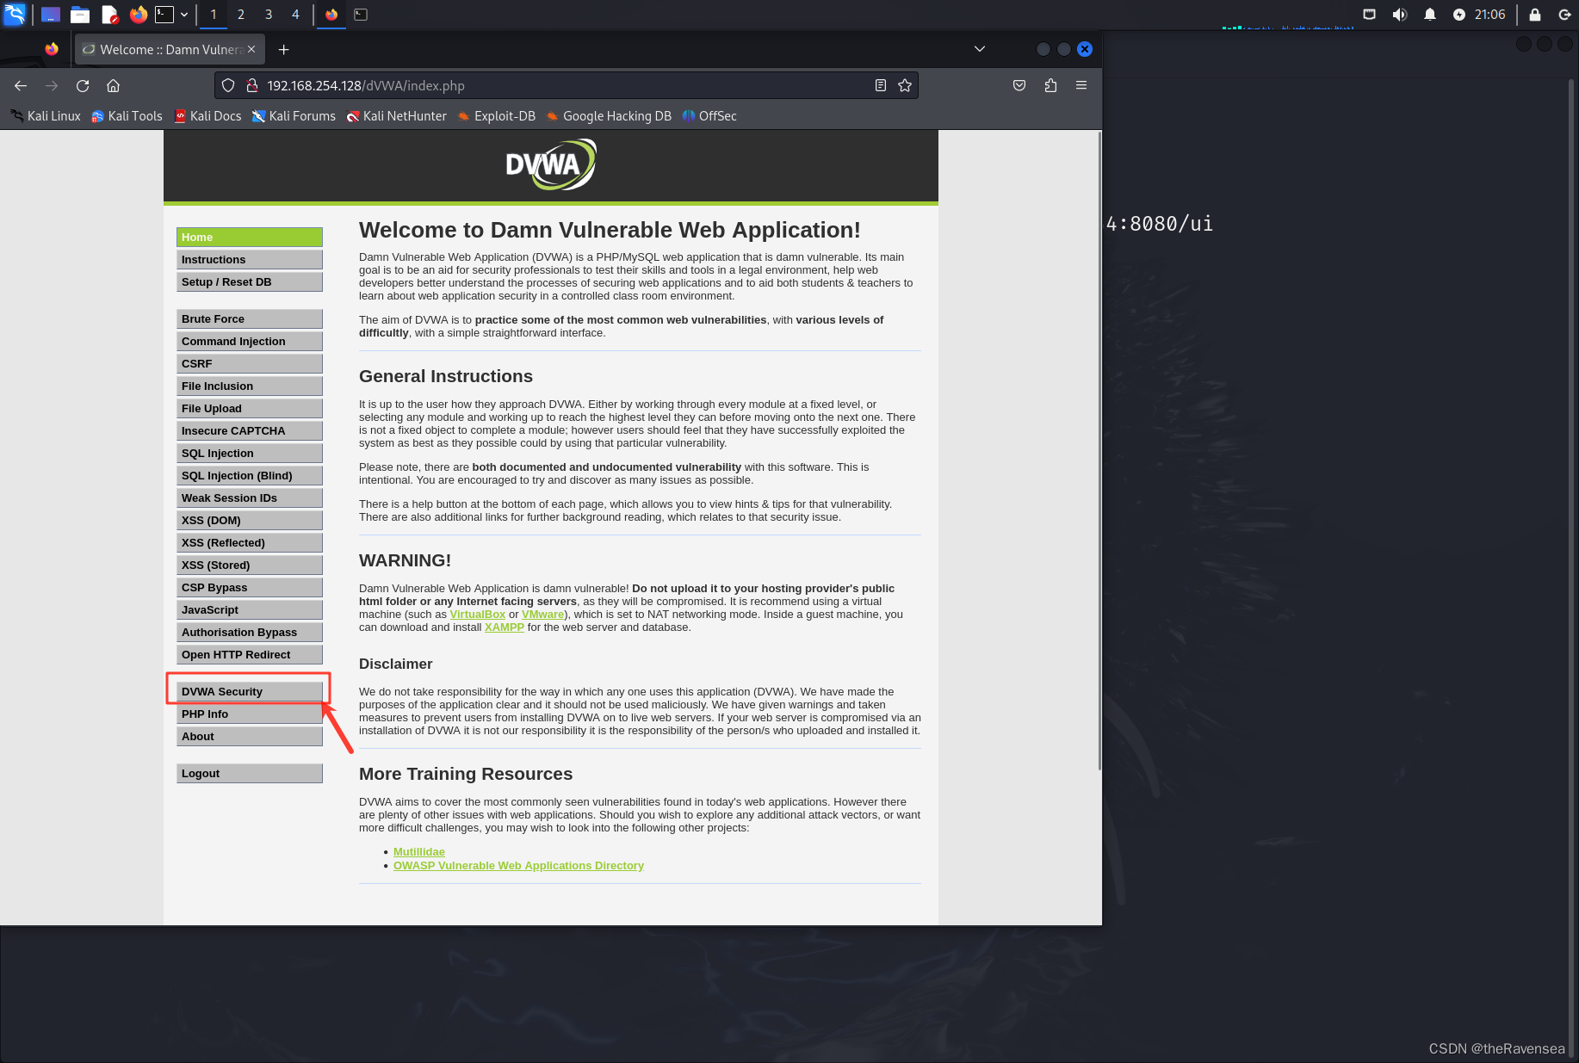
Task: Open OWASP Vulnerable Web Applications Directory link
Action: click(518, 866)
